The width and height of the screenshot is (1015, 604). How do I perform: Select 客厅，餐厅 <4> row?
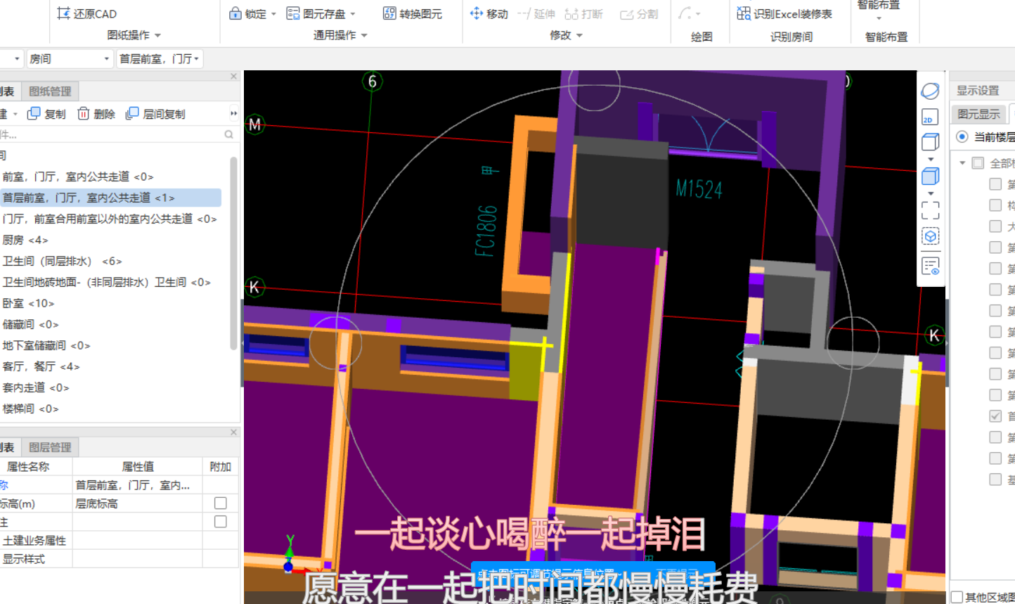[x=111, y=366]
